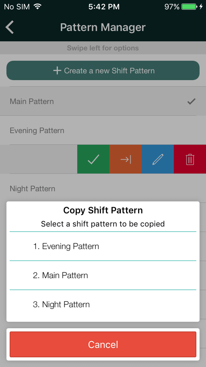Tap the Wi-Fi icon in status bar
The width and height of the screenshot is (206, 367).
(x=37, y=6)
